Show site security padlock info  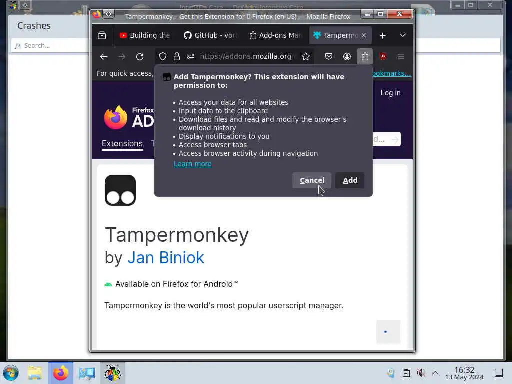click(177, 57)
